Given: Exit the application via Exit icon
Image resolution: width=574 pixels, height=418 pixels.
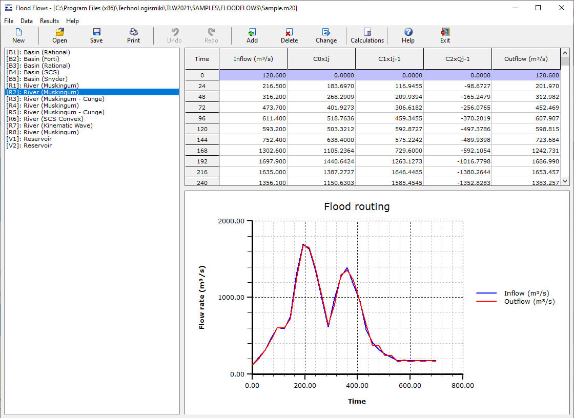Looking at the screenshot, I should click(x=445, y=35).
